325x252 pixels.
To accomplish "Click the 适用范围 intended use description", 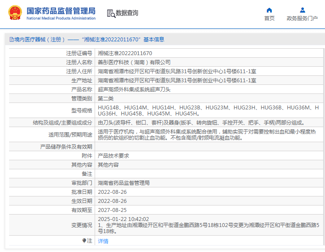I will tap(207, 135).
